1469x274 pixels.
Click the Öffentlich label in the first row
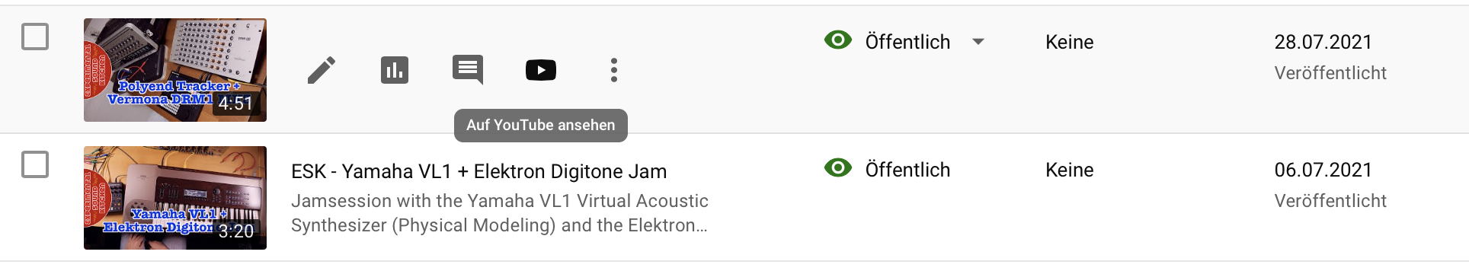pyautogui.click(x=907, y=42)
